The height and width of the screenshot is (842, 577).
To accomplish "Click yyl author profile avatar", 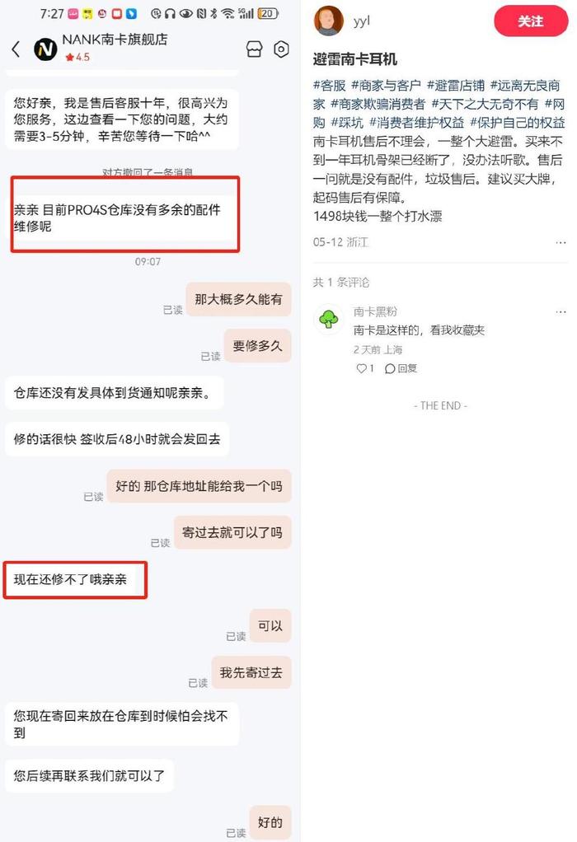I will pyautogui.click(x=328, y=21).
